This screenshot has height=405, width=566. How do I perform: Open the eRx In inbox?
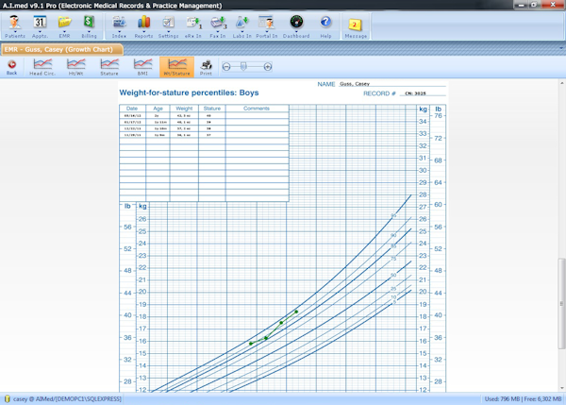[x=193, y=26]
